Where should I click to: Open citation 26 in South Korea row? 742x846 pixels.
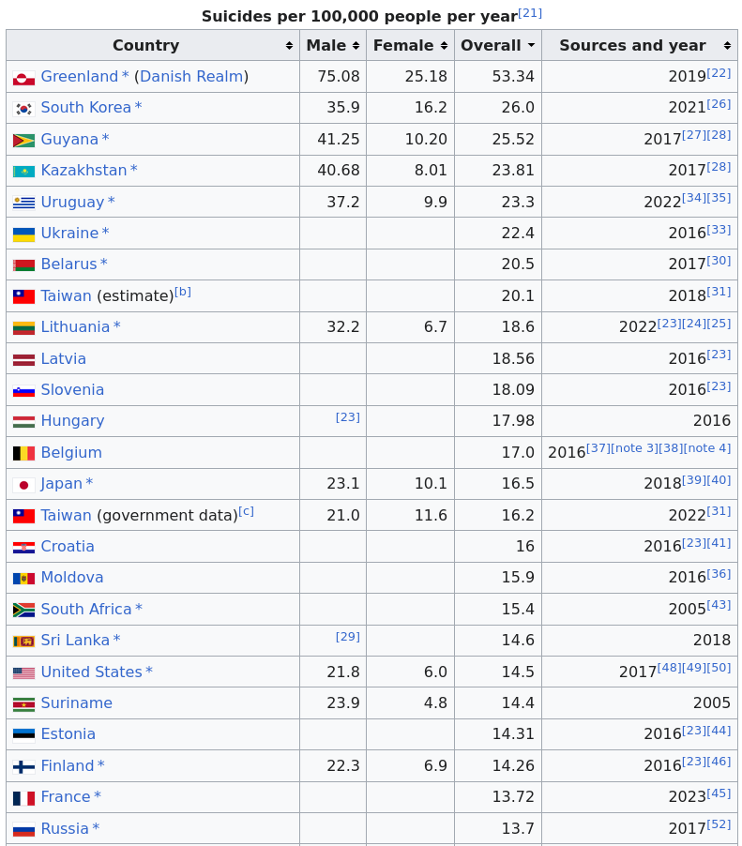pyautogui.click(x=719, y=103)
